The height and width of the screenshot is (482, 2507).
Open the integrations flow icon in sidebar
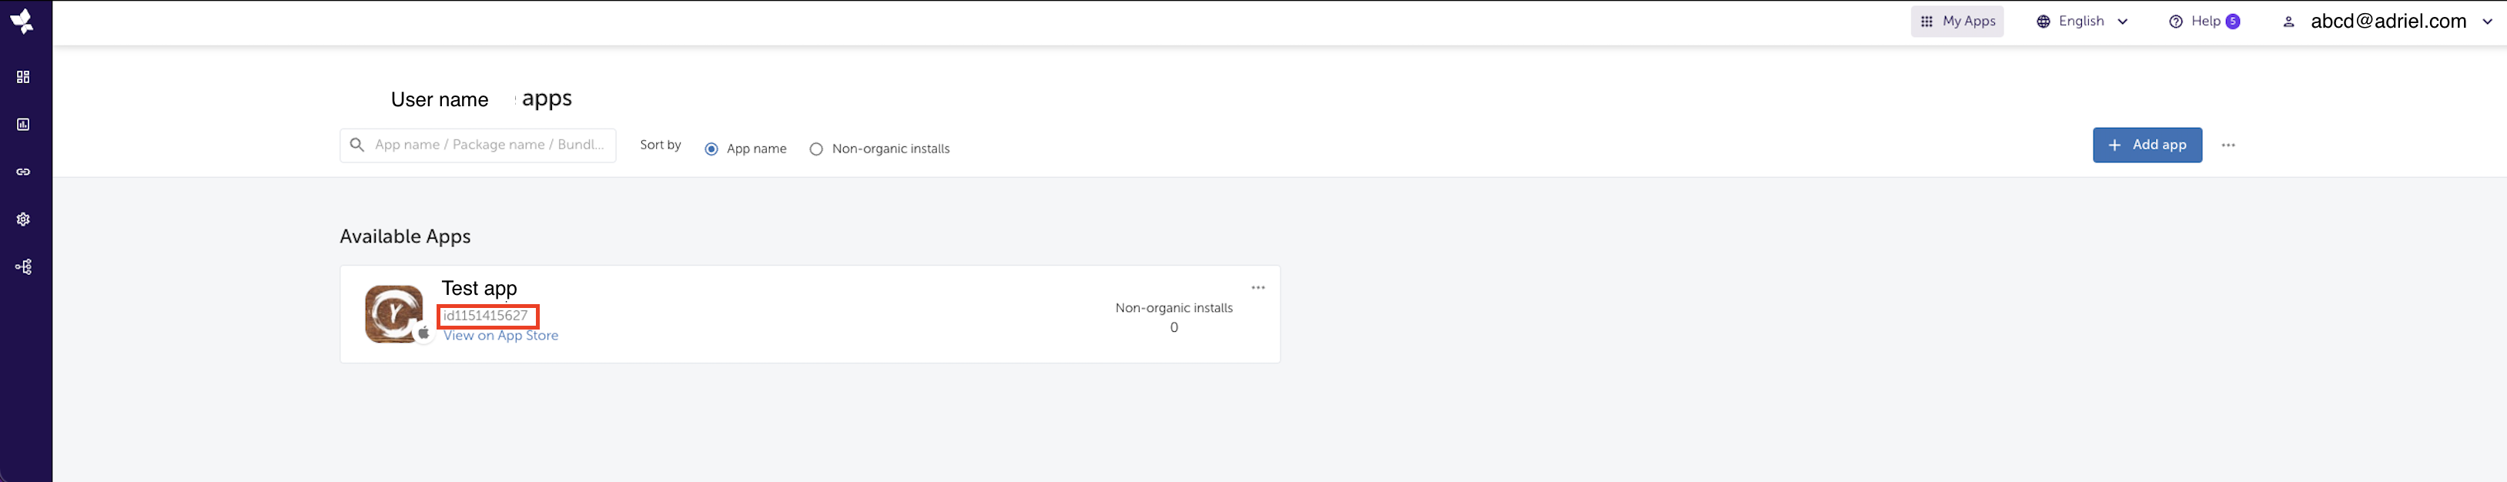pyautogui.click(x=23, y=267)
